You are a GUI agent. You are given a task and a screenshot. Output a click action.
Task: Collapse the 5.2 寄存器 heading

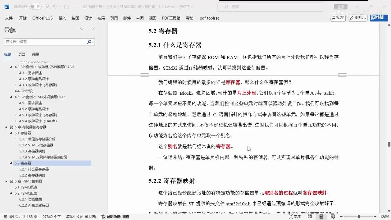pyautogui.click(x=11, y=163)
